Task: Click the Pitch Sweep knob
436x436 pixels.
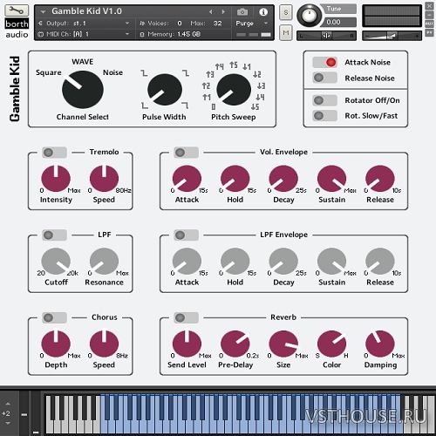Action: pyautogui.click(x=234, y=90)
